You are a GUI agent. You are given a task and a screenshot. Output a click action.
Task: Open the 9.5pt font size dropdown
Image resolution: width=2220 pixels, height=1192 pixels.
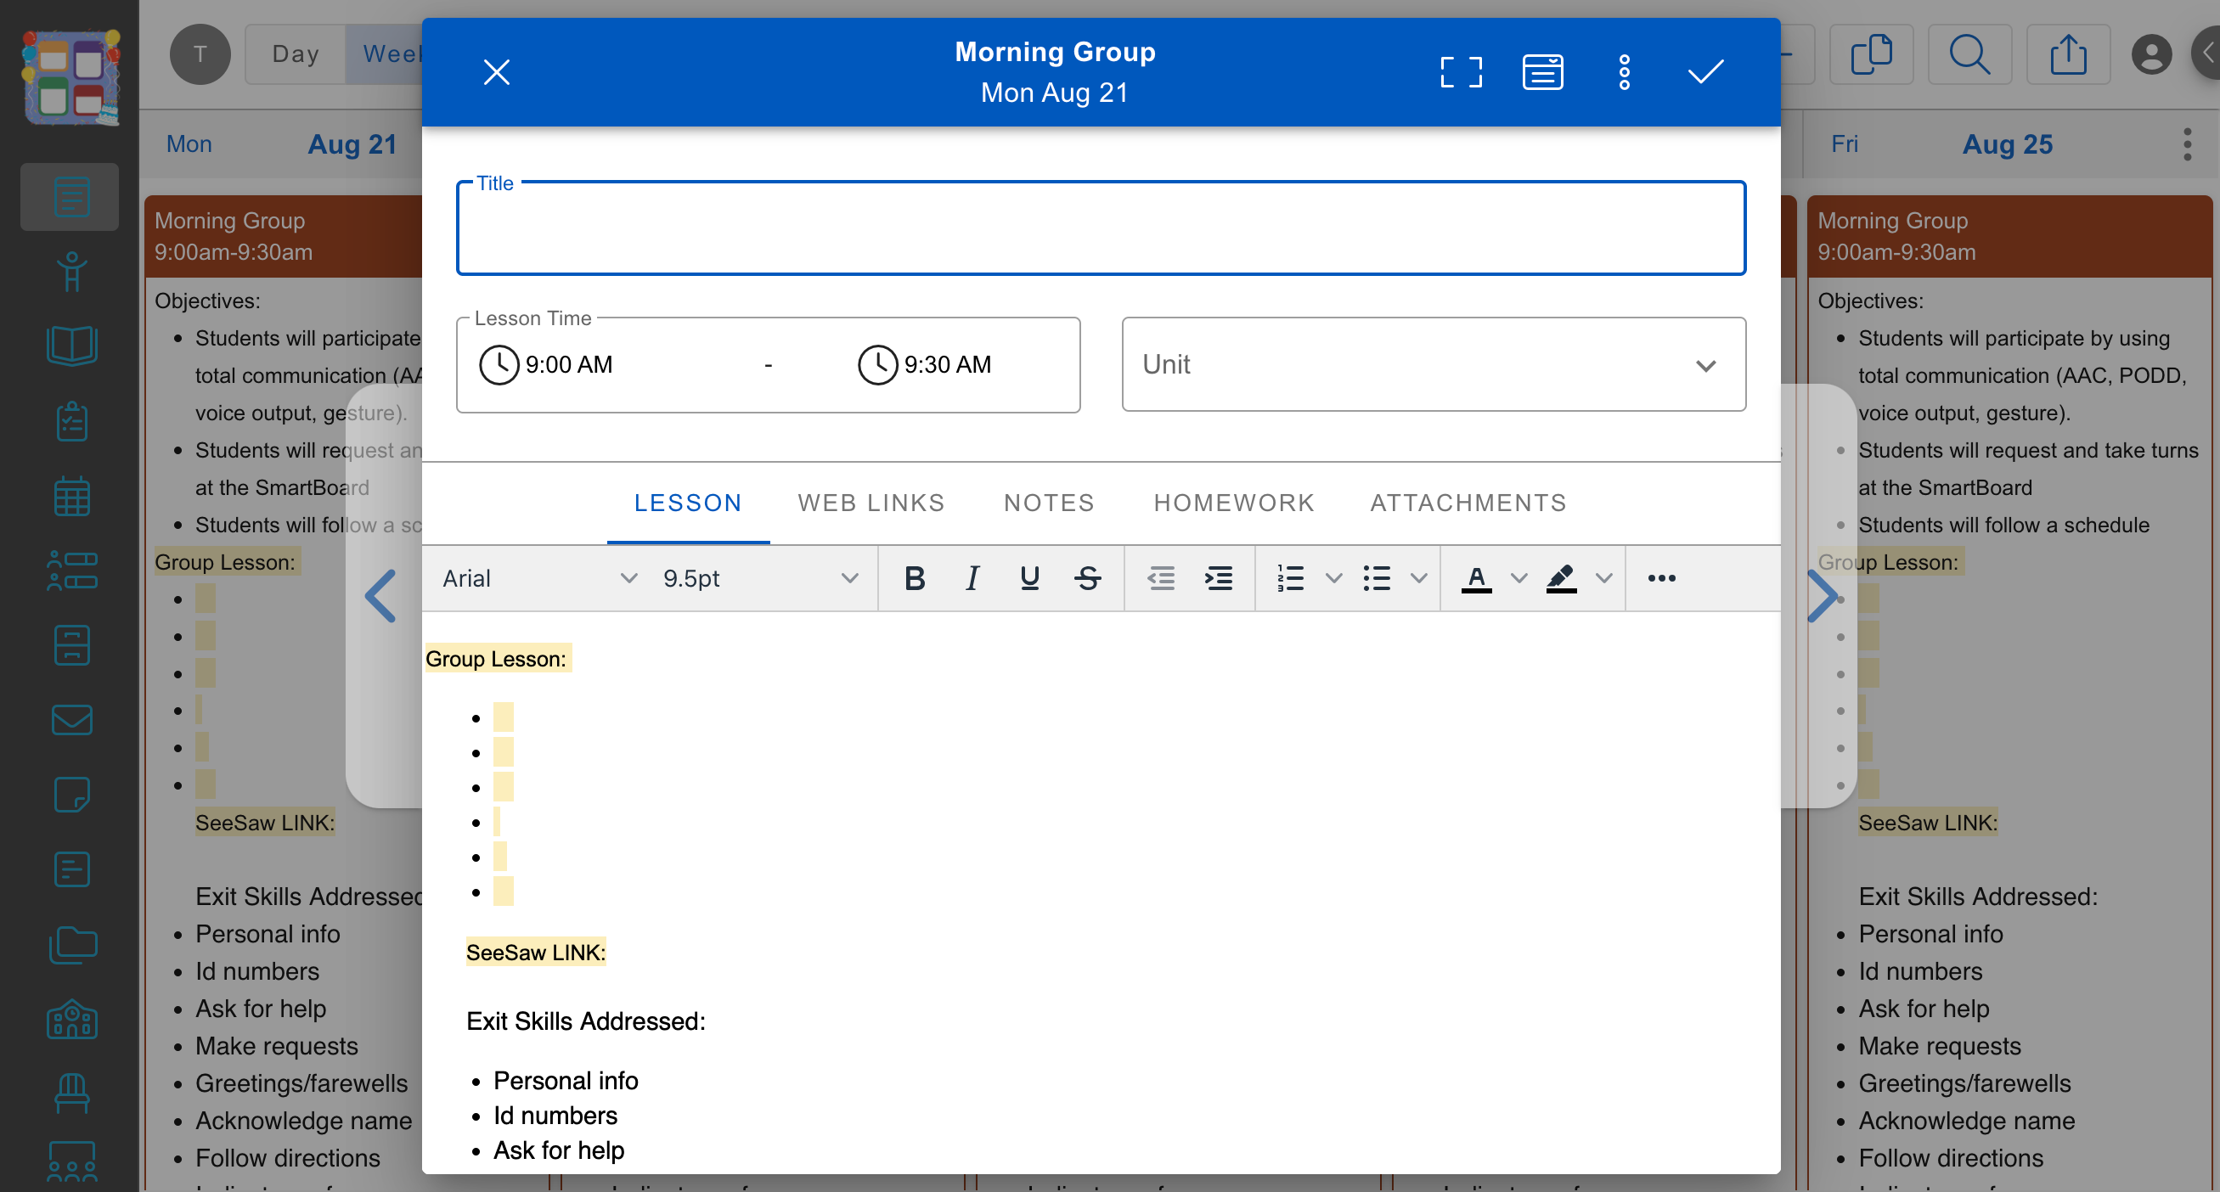[760, 578]
